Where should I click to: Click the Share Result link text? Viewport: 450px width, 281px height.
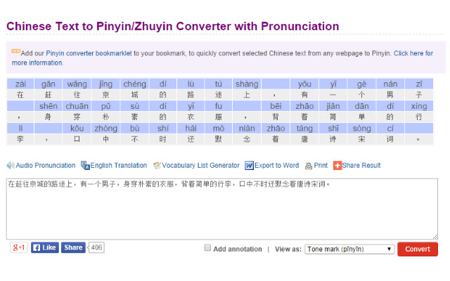tap(361, 166)
